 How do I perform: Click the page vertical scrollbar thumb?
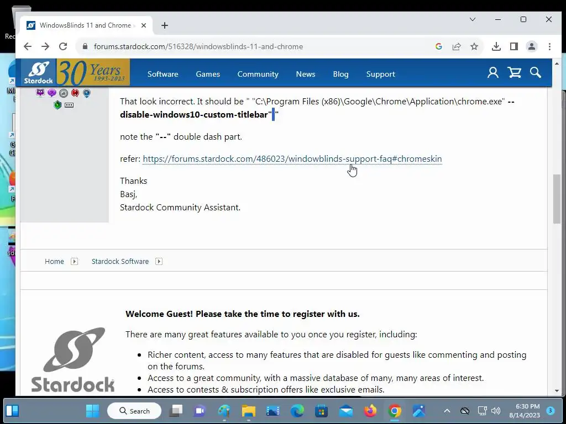point(557,199)
